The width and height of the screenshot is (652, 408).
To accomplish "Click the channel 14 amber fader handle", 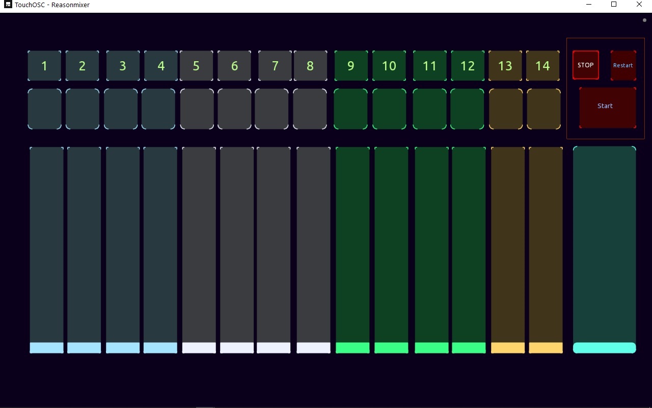I will coord(546,348).
